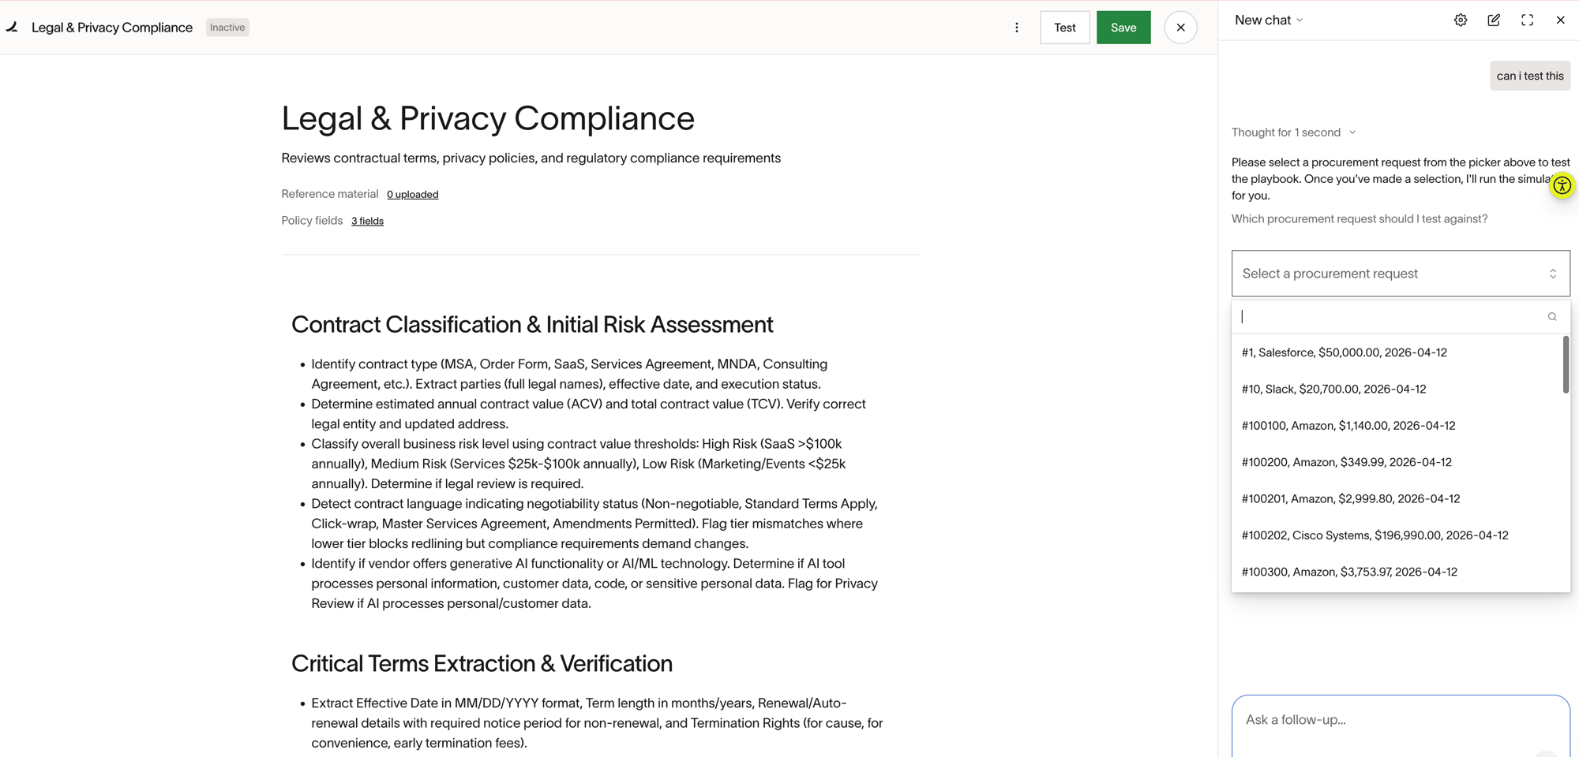Toggle the 'Select a procurement request' combo box
Image resolution: width=1579 pixels, height=757 pixels.
pos(1401,274)
